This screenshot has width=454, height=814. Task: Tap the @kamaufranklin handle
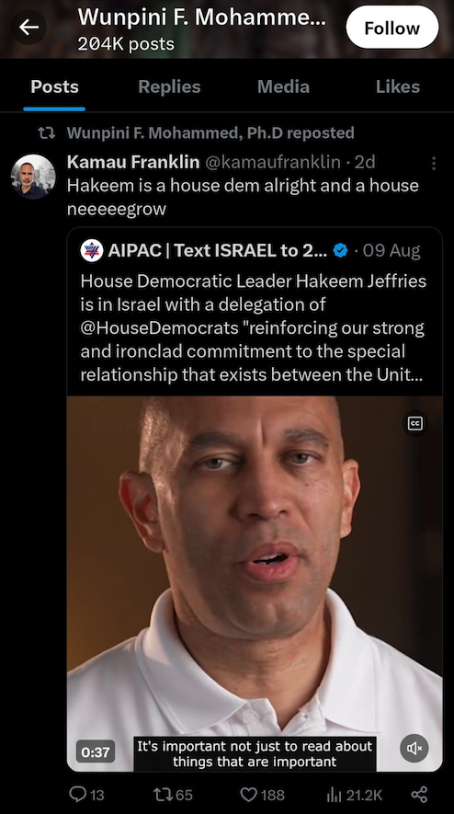274,163
